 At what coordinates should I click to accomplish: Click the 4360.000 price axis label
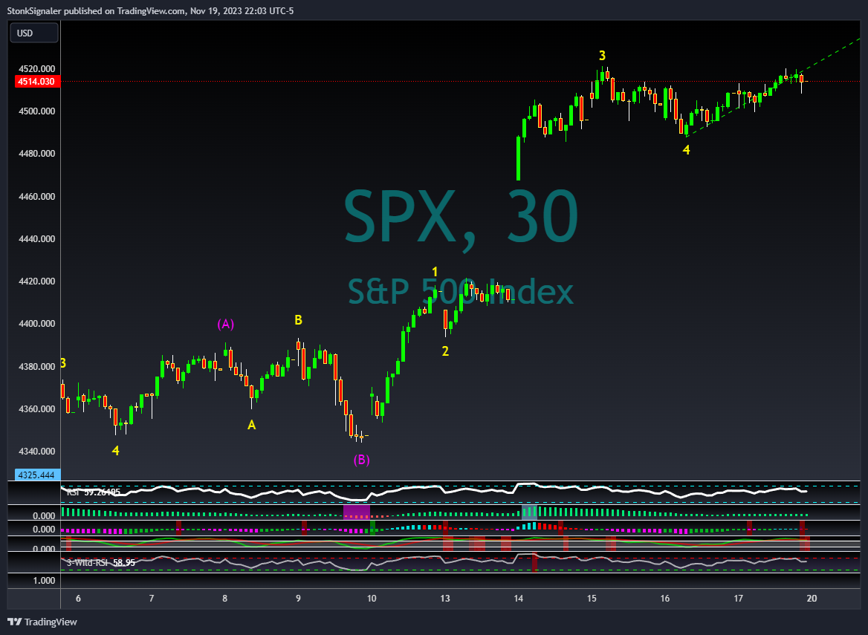click(x=37, y=408)
